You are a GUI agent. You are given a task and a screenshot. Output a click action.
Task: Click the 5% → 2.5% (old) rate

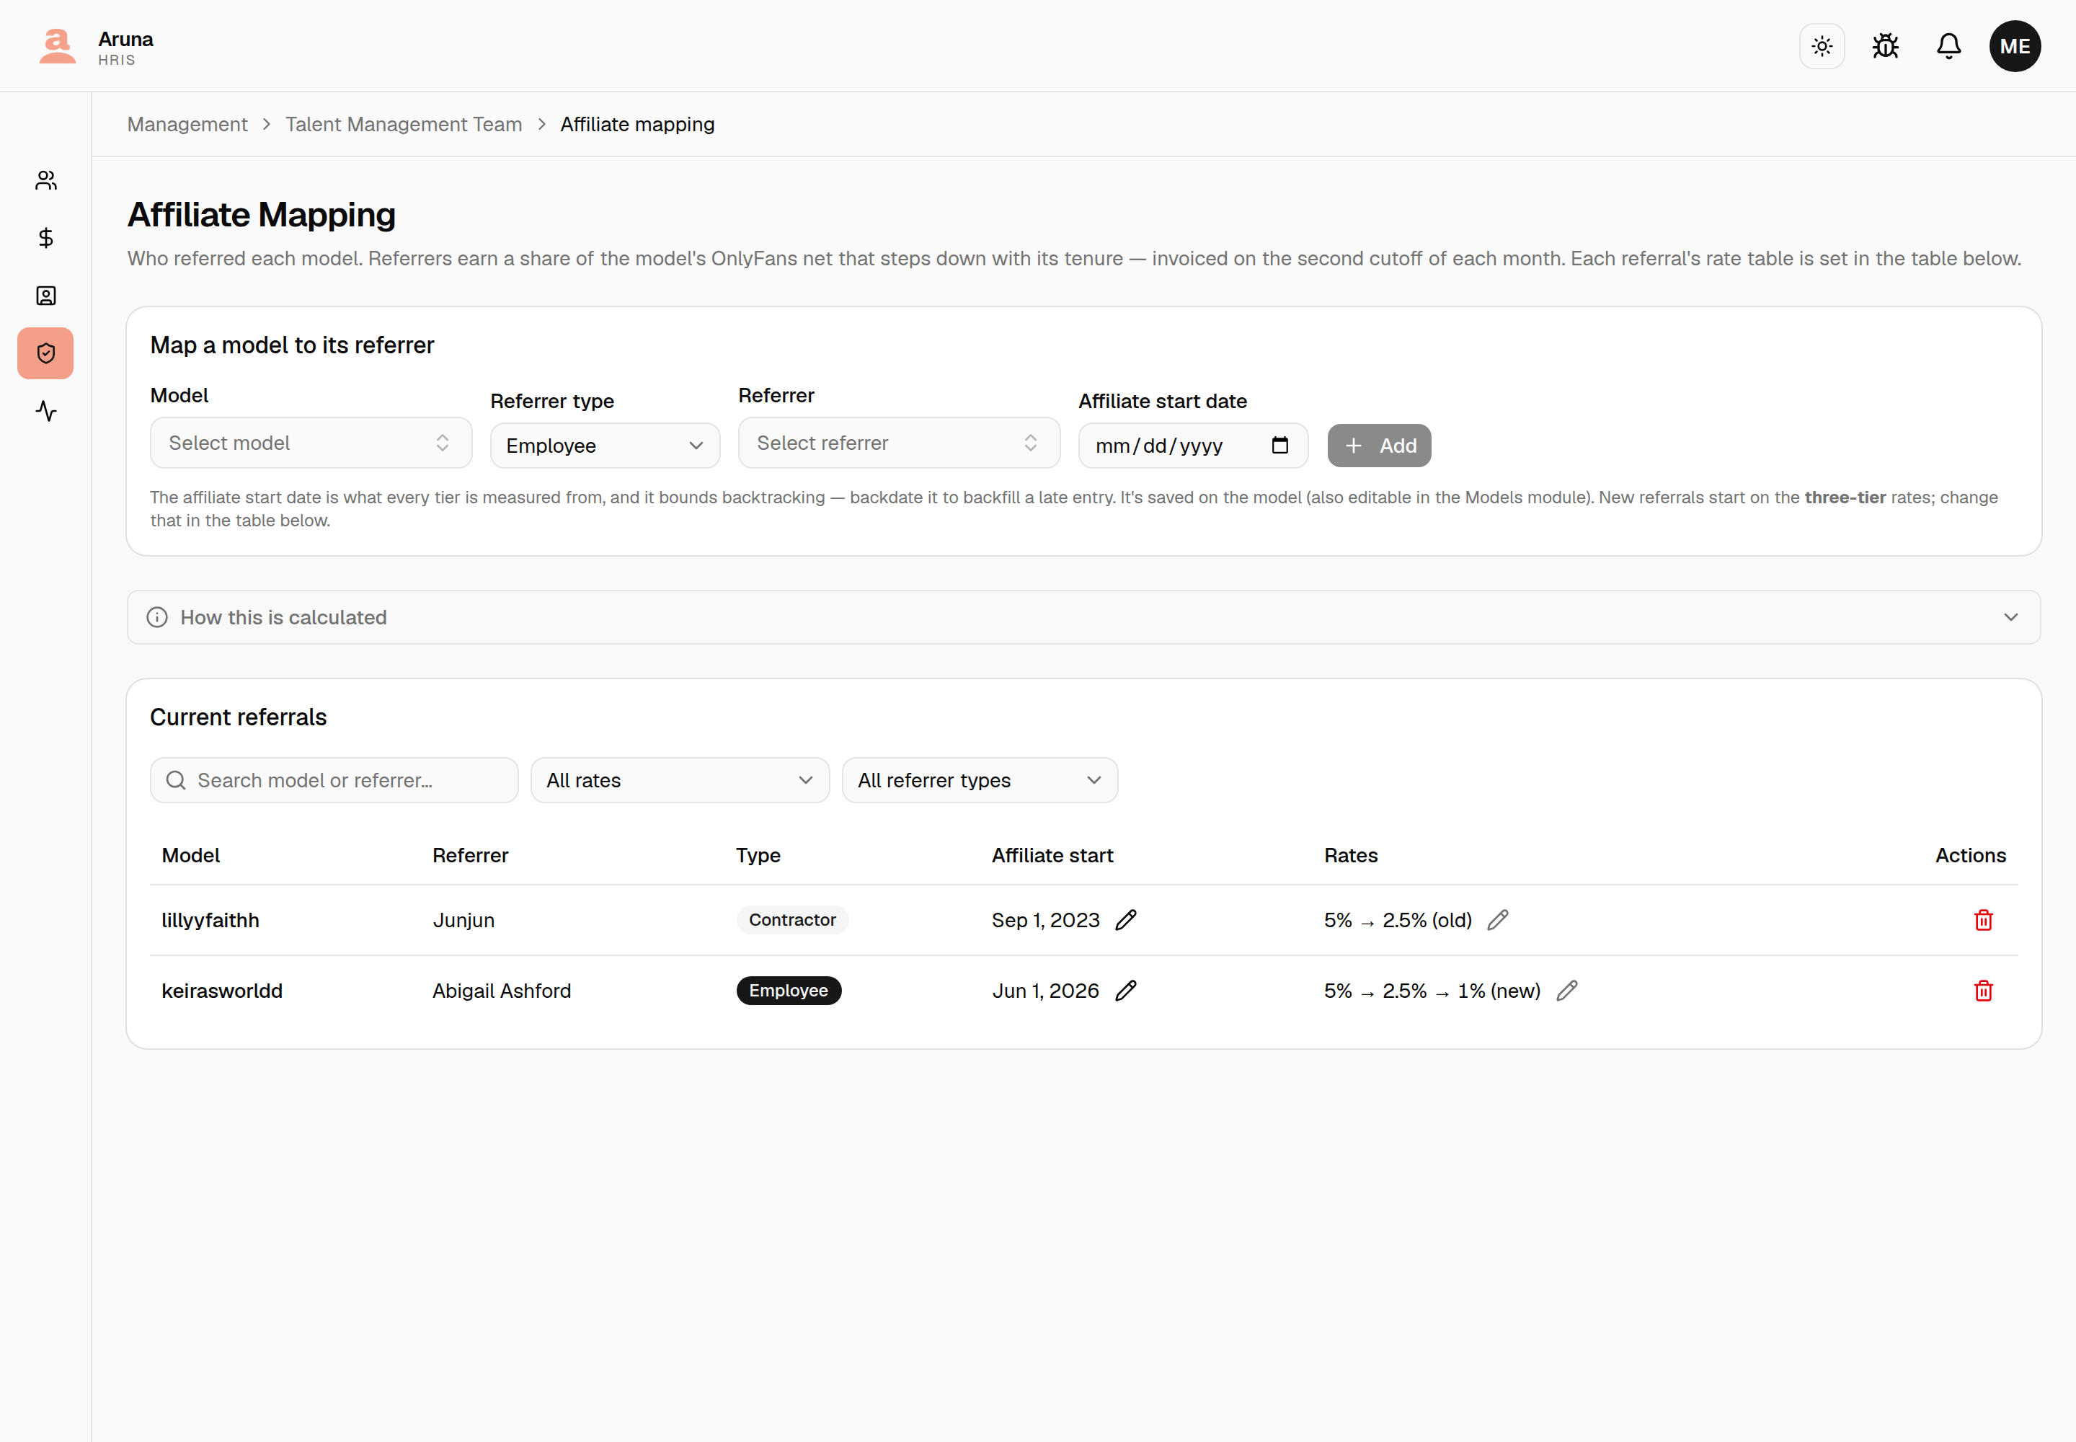[1398, 920]
